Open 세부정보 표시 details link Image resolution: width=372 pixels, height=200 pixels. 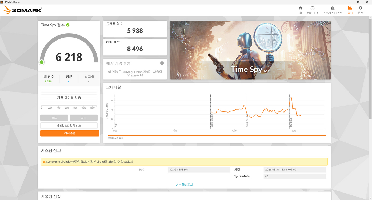pos(184,185)
